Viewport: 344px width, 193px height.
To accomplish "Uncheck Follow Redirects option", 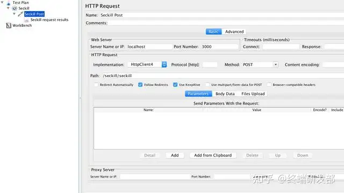I will coord(140,85).
